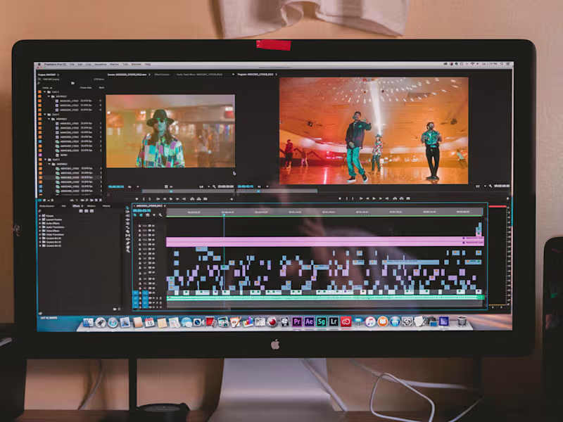Click Extract button in program monitor

point(401,198)
